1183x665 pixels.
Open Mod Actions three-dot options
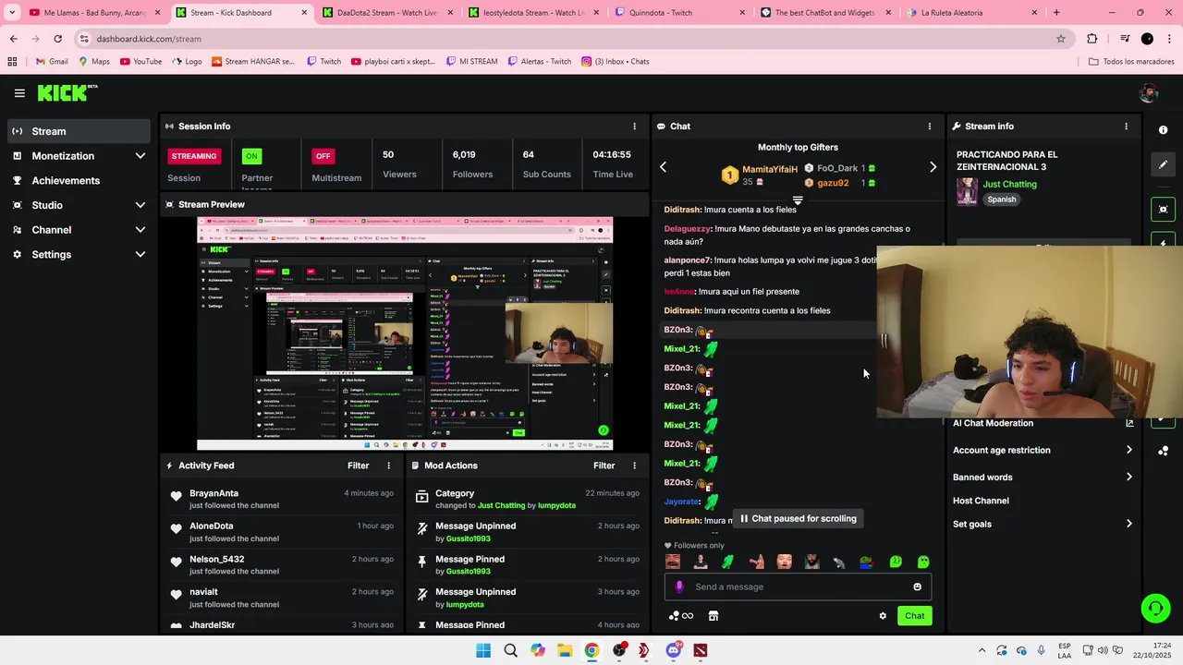pos(634,466)
